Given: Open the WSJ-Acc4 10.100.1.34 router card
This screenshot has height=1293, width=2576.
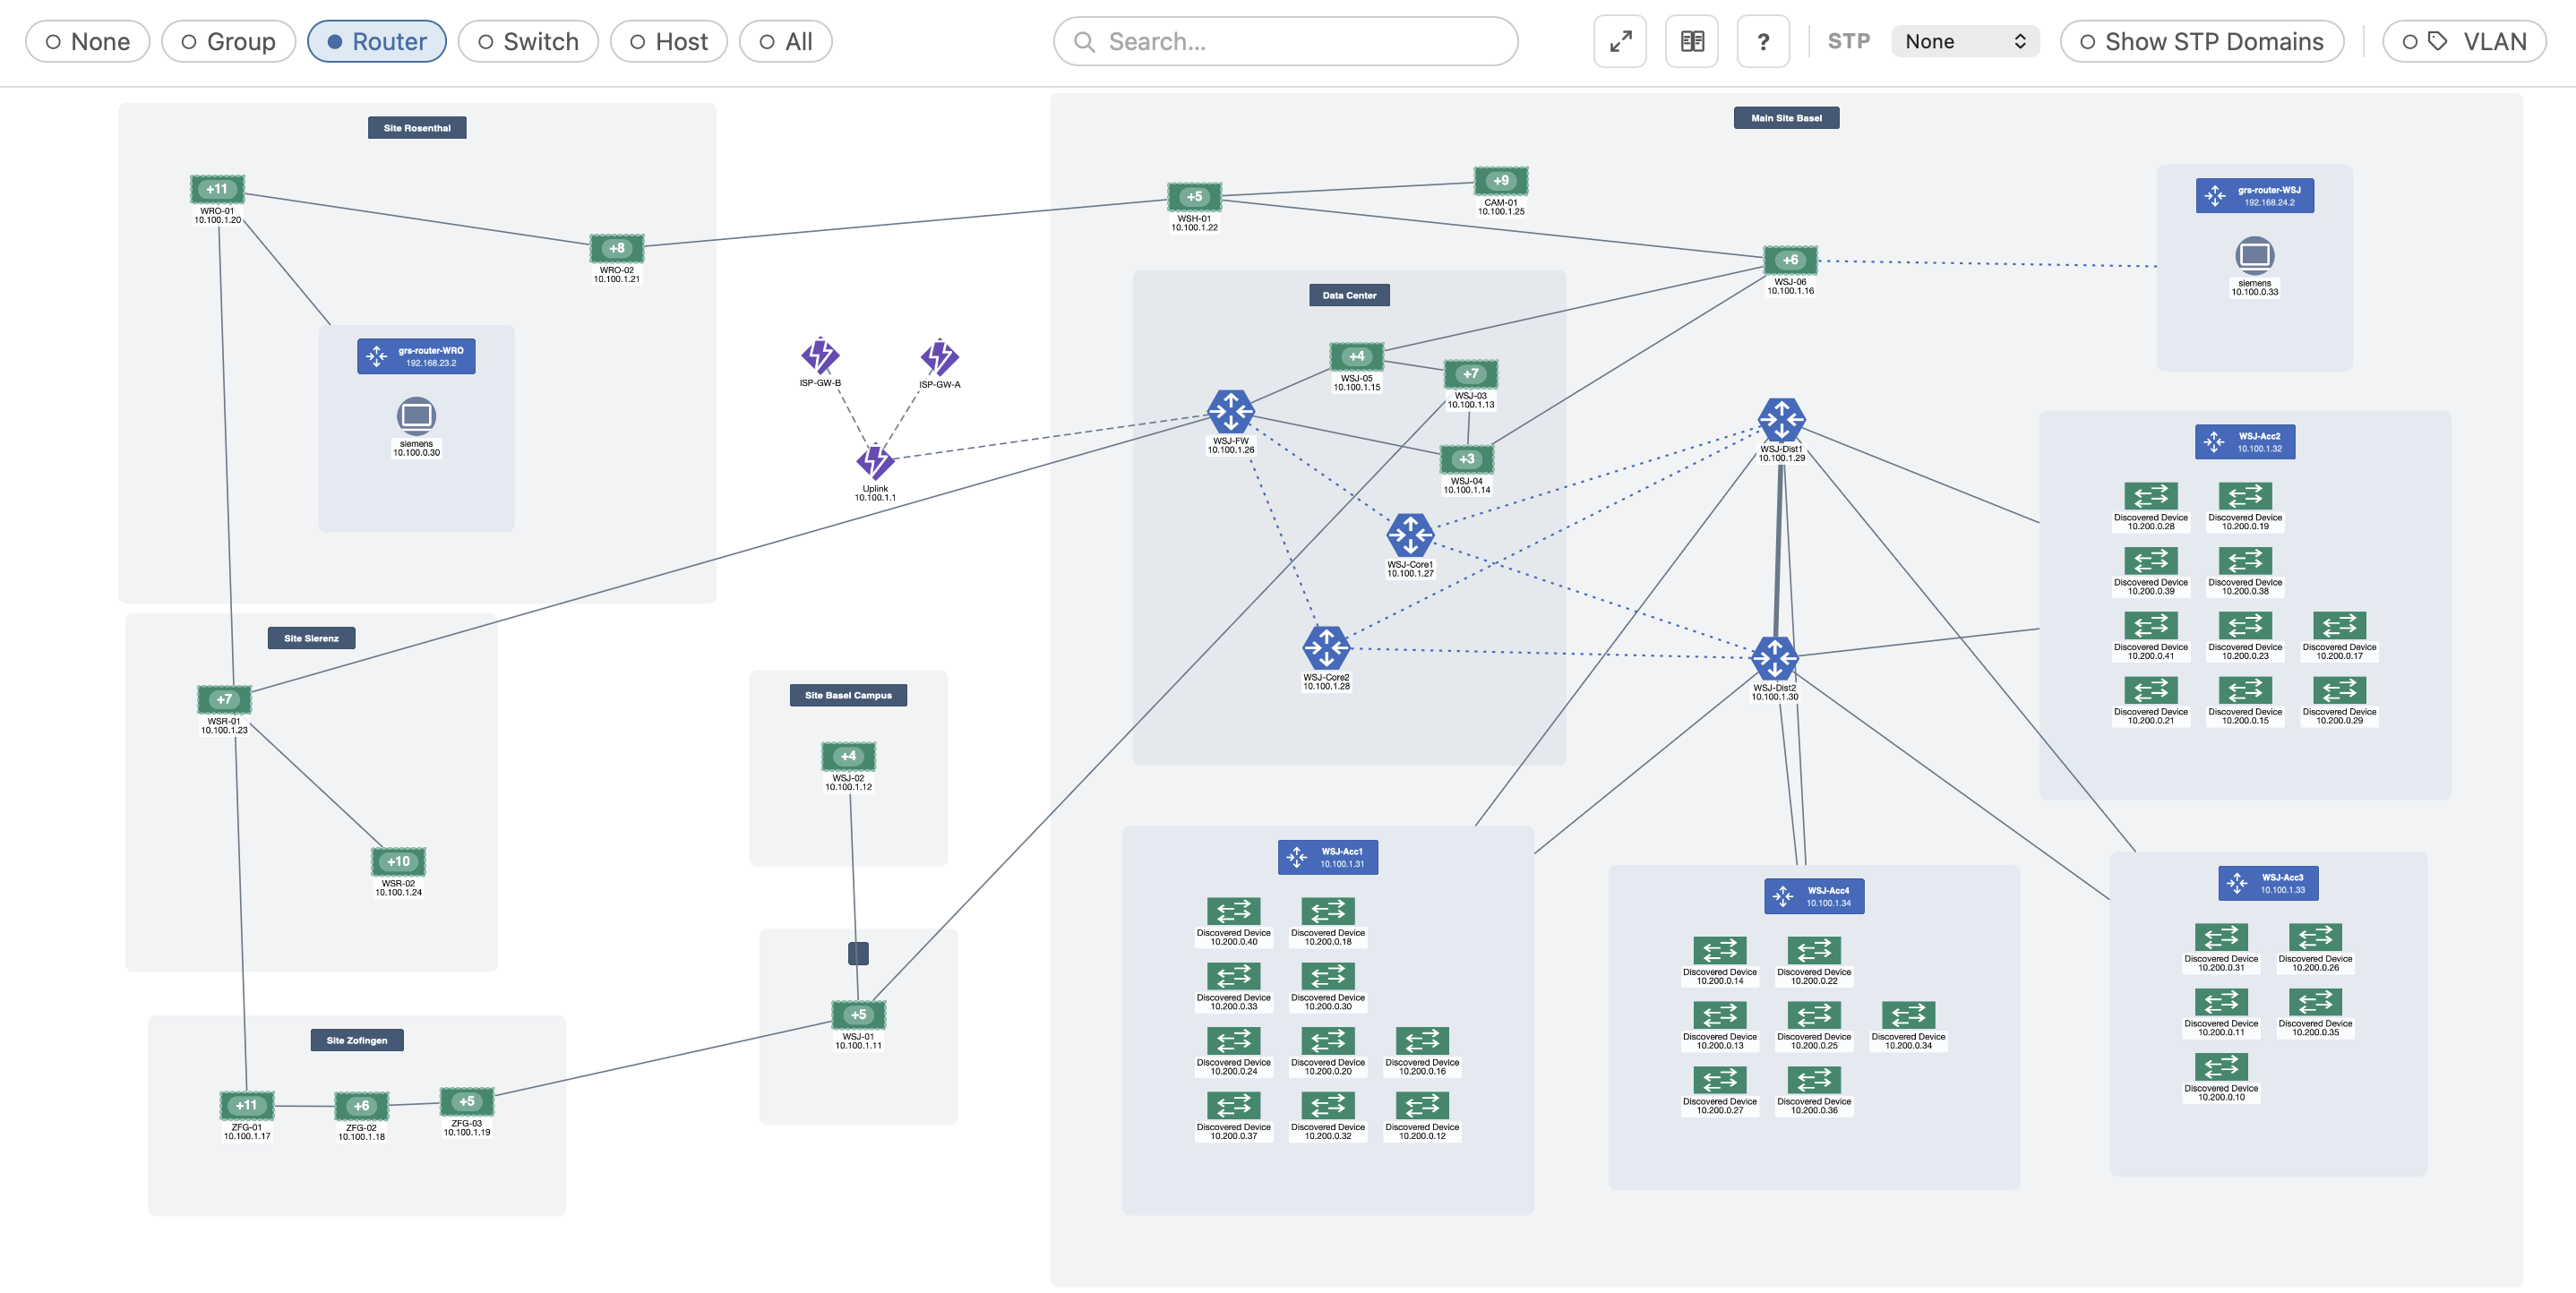Looking at the screenshot, I should 1814,896.
